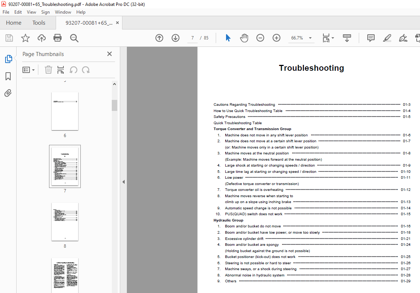Select the Hand tool

244,38
